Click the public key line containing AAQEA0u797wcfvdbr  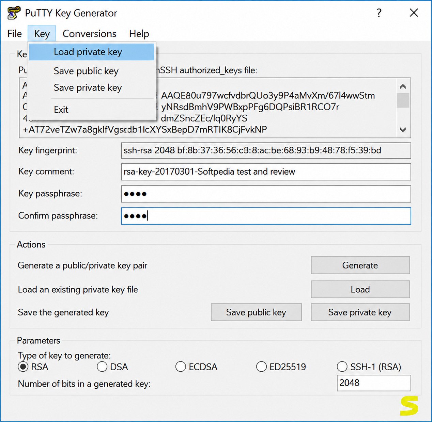pos(268,95)
